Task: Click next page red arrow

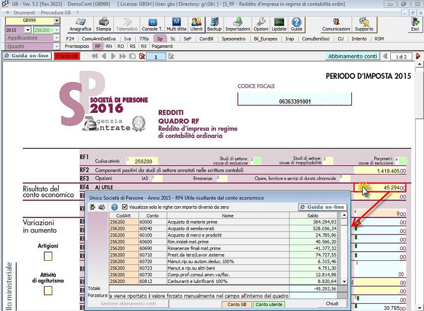Action: click(x=418, y=56)
